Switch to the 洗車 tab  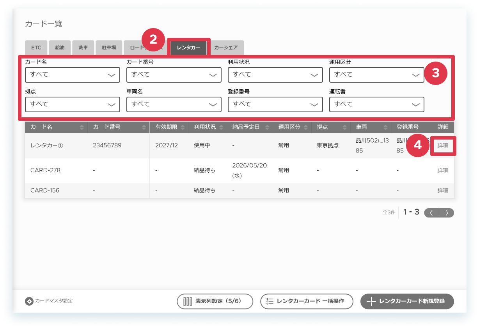coord(83,48)
